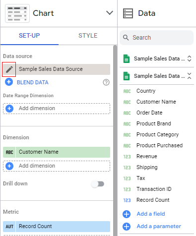The width and height of the screenshot is (196, 236).
Task: Click the 123 type icon beside Revenue
Action: 127,157
